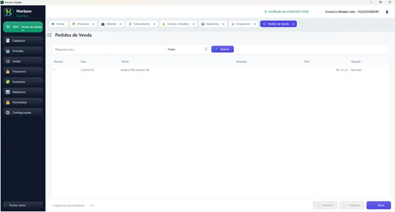Click the Cadastros sidebar icon
Image resolution: width=395 pixels, height=212 pixels.
(x=8, y=41)
